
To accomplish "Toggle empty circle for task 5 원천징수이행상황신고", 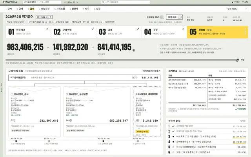I will pos(173,147).
